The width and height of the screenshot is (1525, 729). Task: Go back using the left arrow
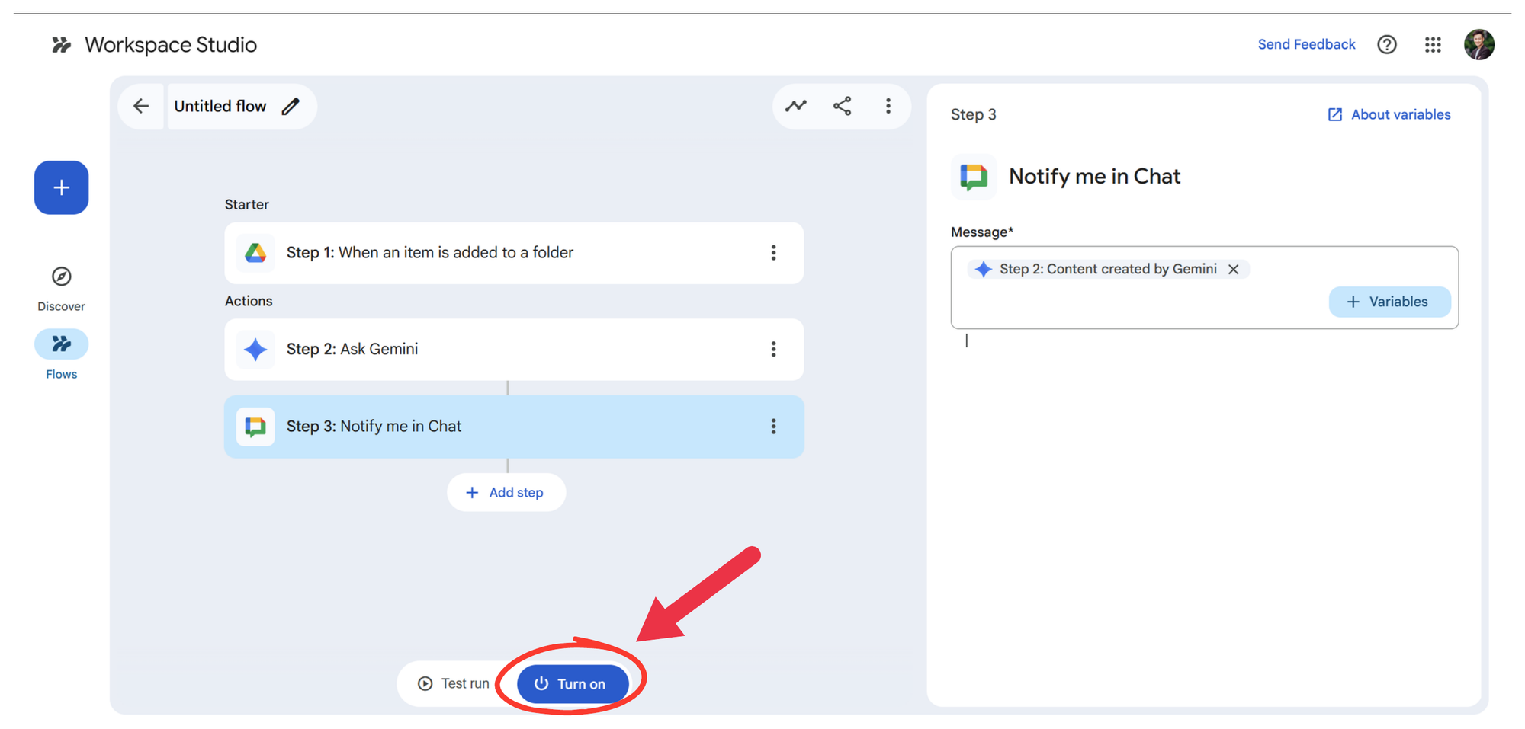[141, 106]
